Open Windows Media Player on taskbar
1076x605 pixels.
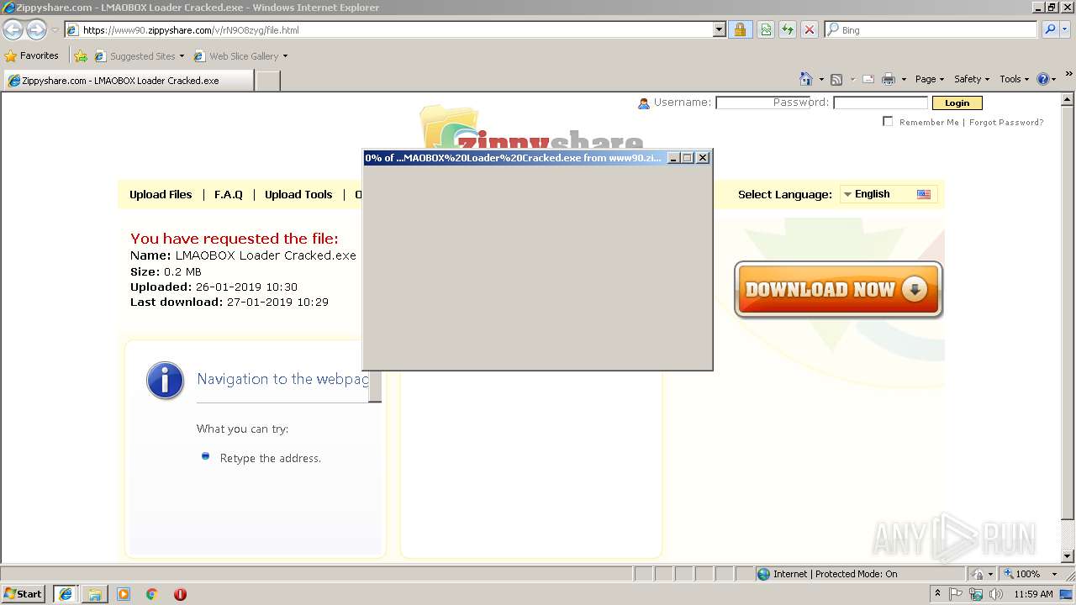124,594
